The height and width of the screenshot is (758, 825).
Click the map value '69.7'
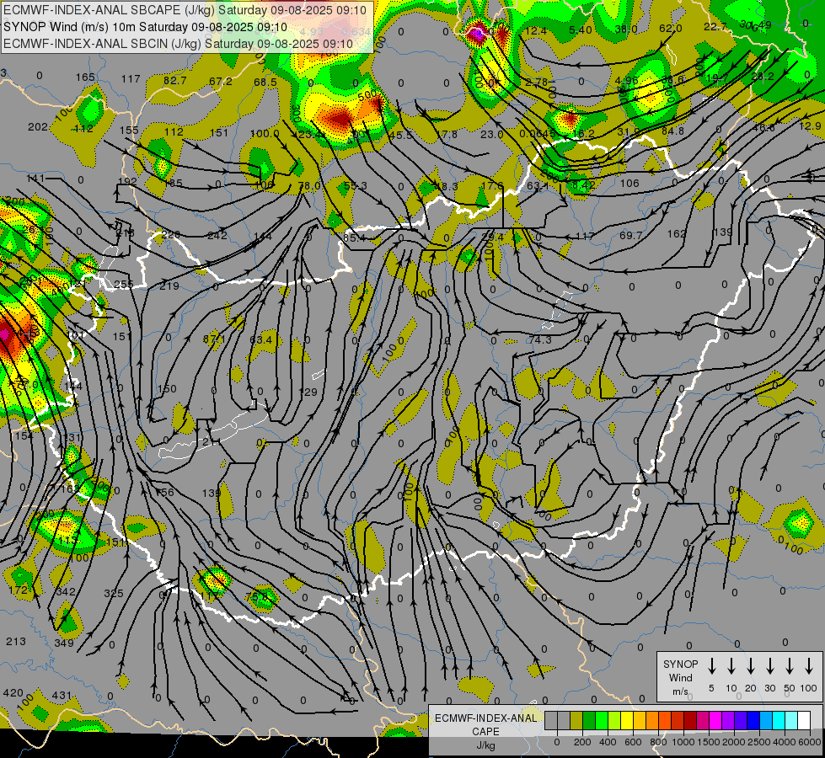tap(630, 235)
